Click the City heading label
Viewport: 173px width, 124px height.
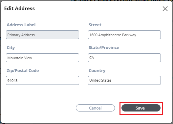pos(11,48)
